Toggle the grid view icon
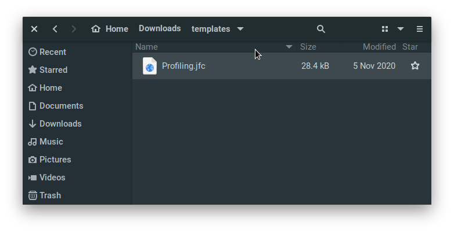 tap(384, 29)
